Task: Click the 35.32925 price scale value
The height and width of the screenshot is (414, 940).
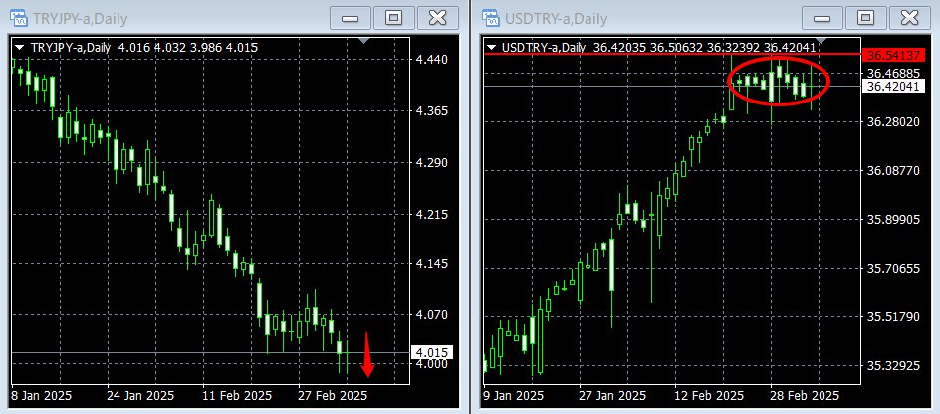Action: (x=893, y=365)
